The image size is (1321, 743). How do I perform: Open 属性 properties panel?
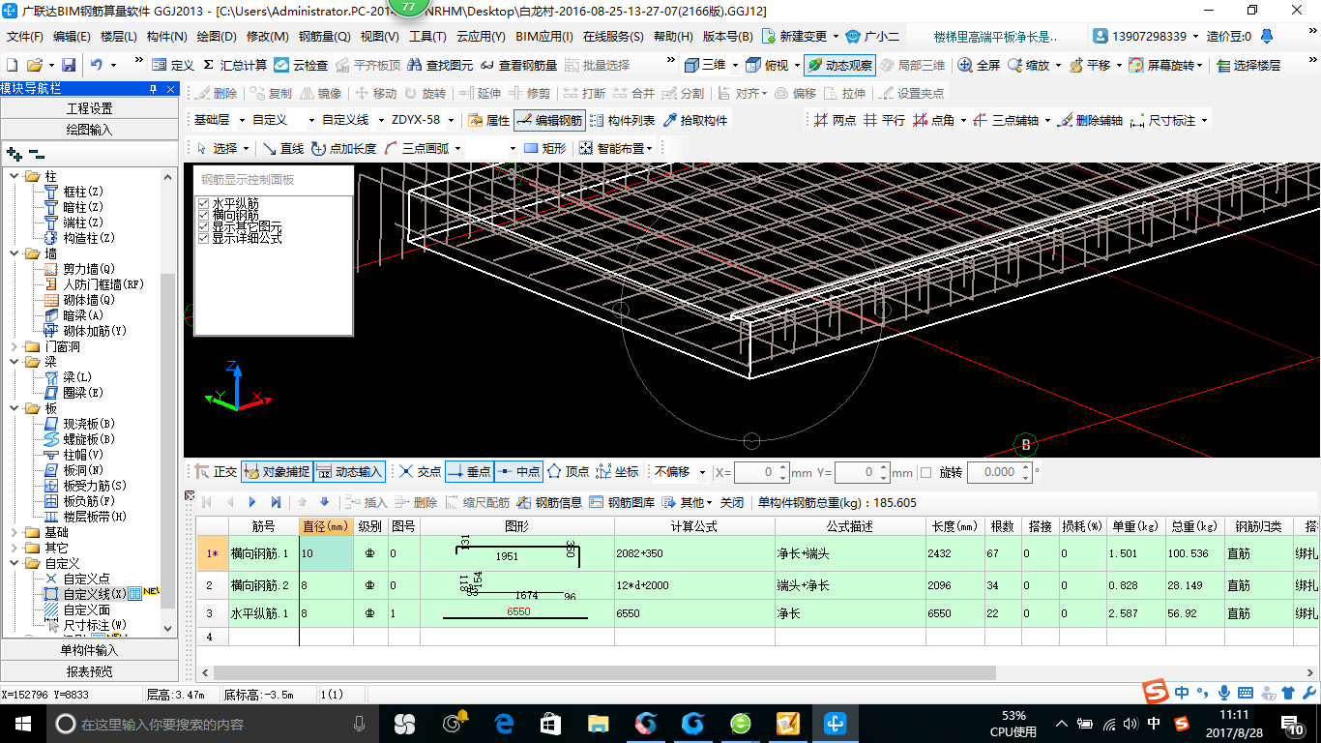[488, 121]
